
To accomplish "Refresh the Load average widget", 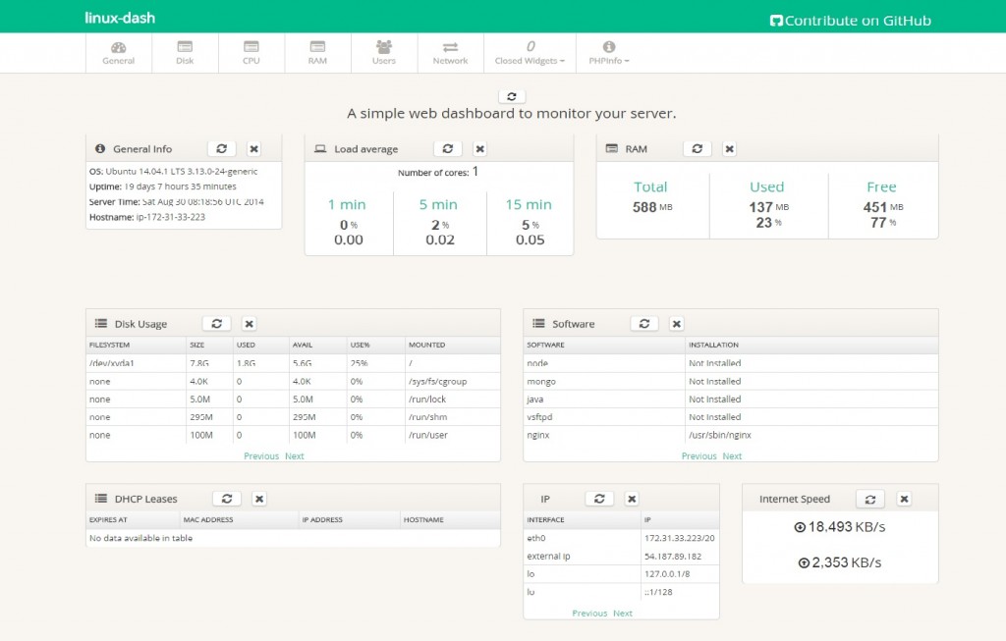I will point(447,149).
